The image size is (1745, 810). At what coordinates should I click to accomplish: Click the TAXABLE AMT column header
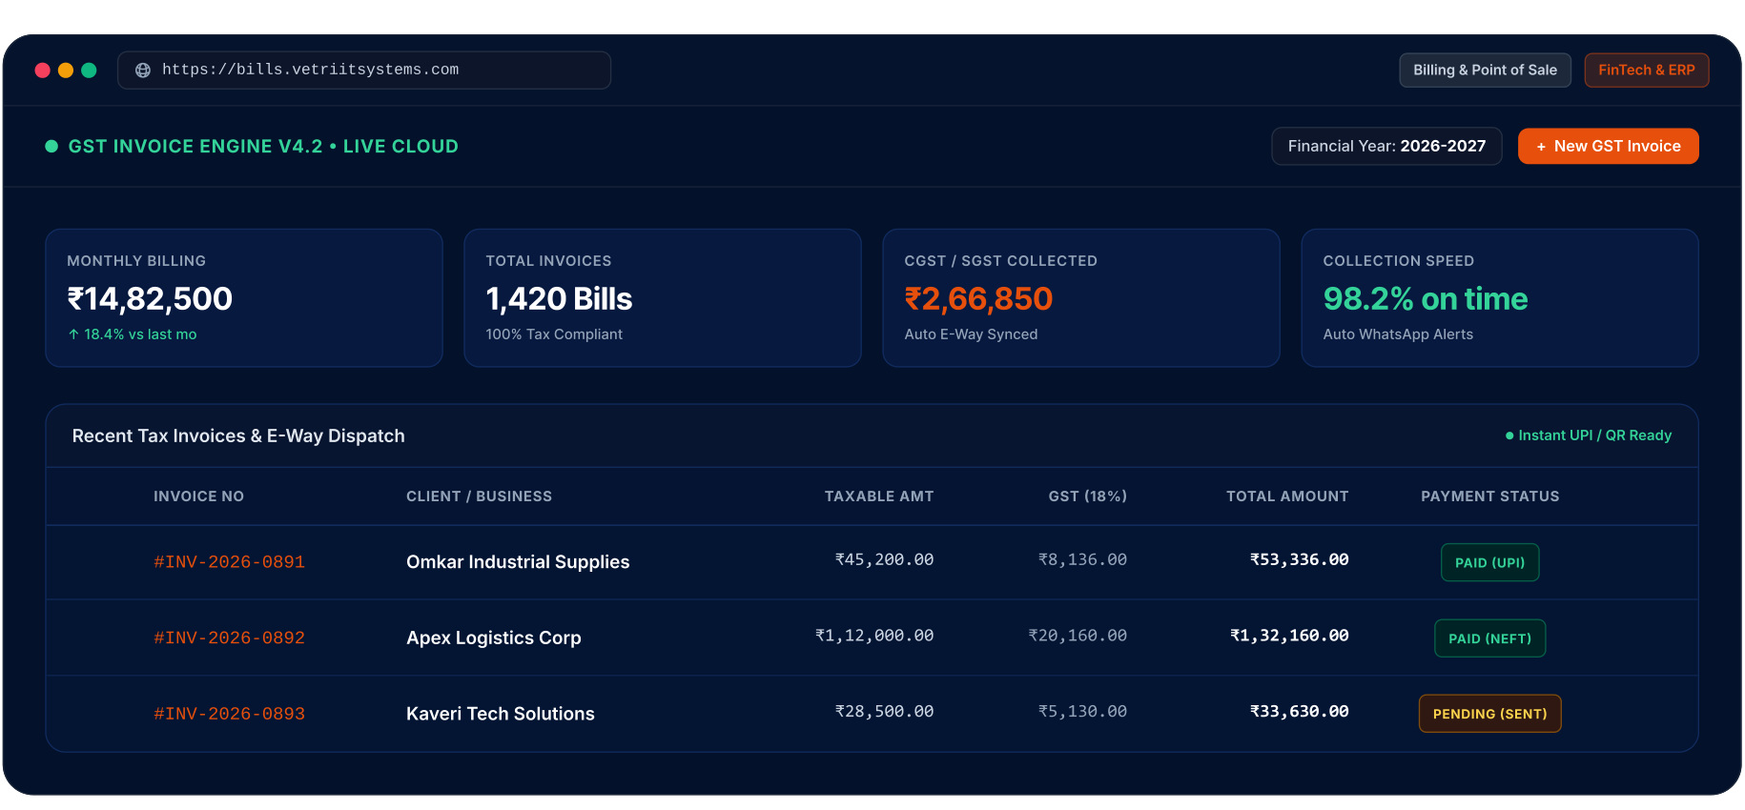(879, 496)
